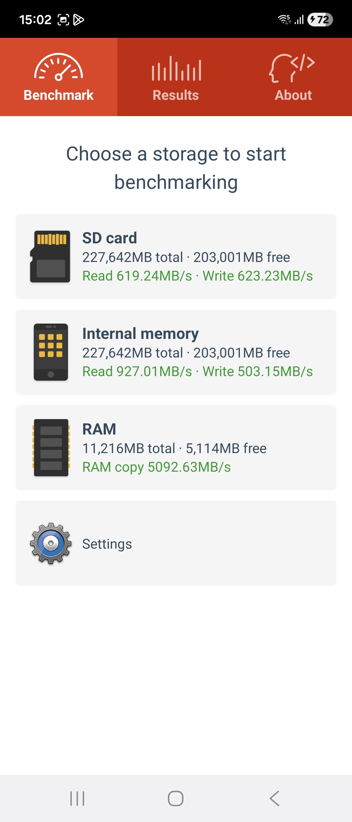
Task: Tap the speedometer Benchmark icon
Action: 59,67
